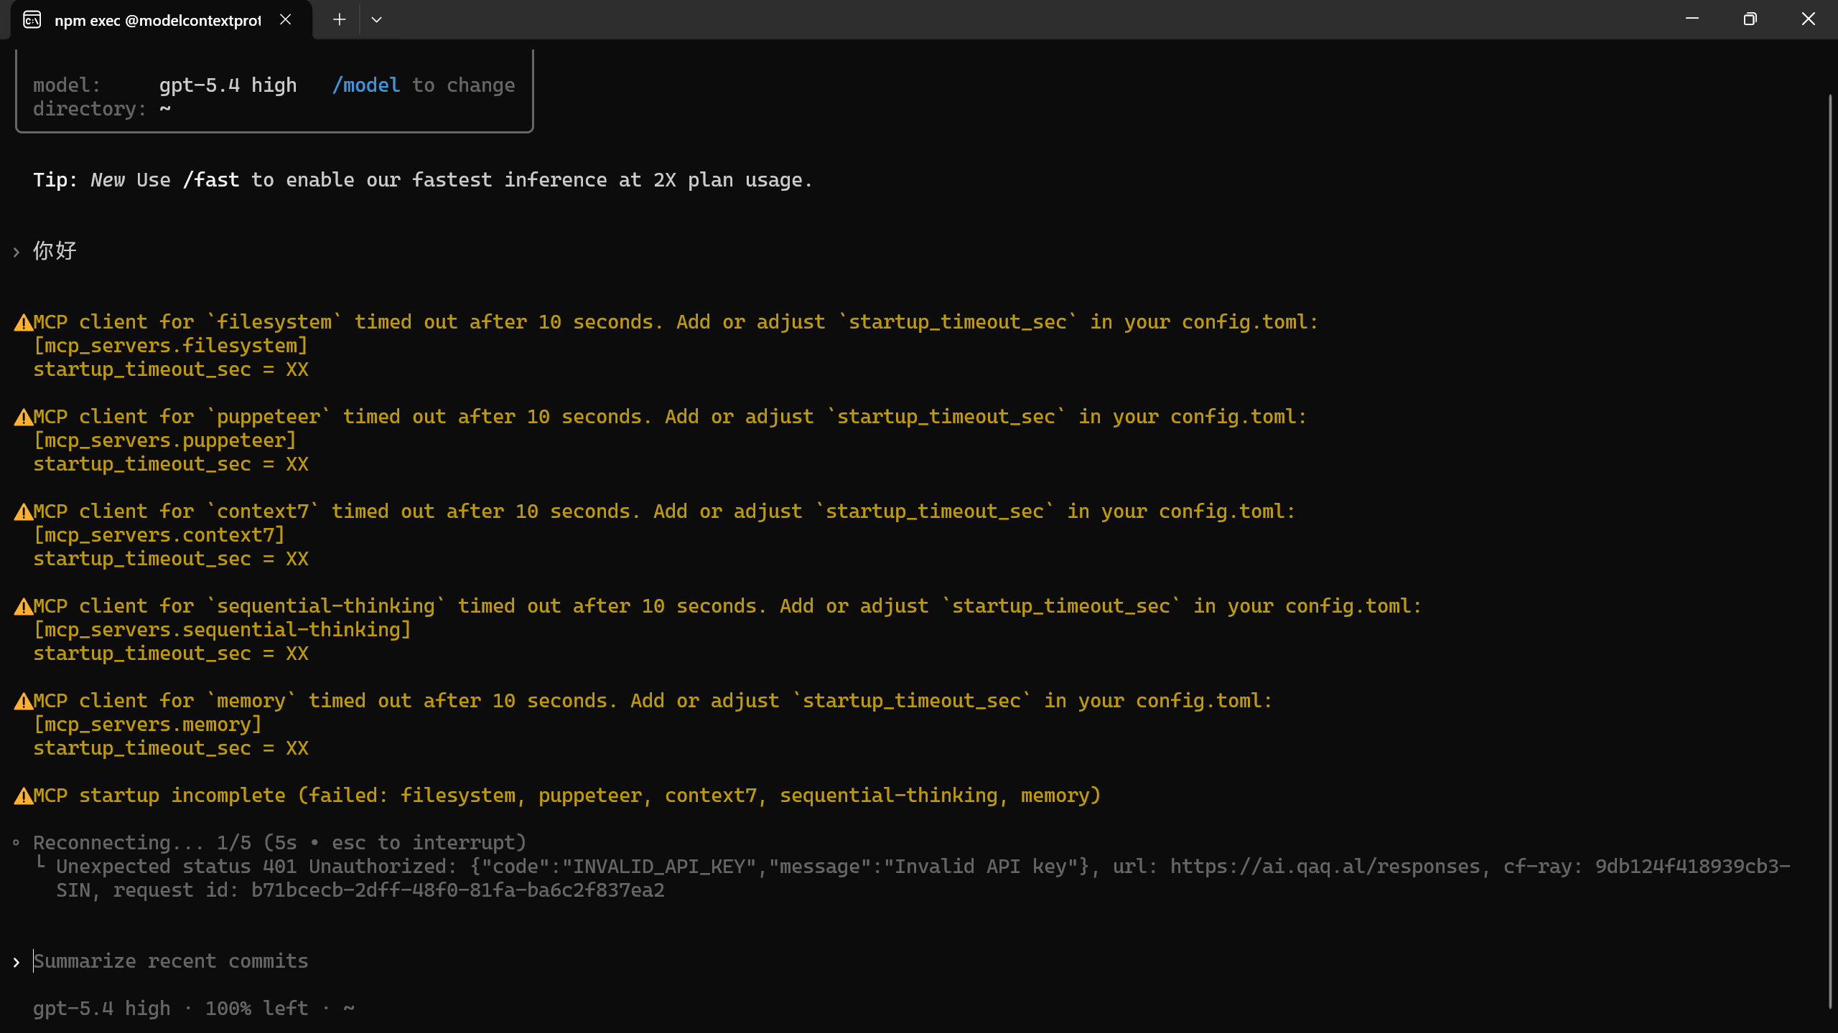Click the 'Summarize recent commits' prompt input

tap(171, 961)
